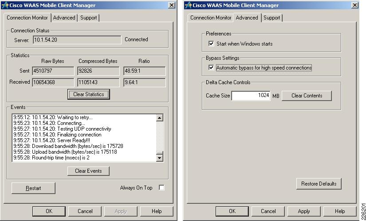The height and width of the screenshot is (221, 366).
Task: Toggle the Always On Top checkbox
Action: (x=161, y=187)
